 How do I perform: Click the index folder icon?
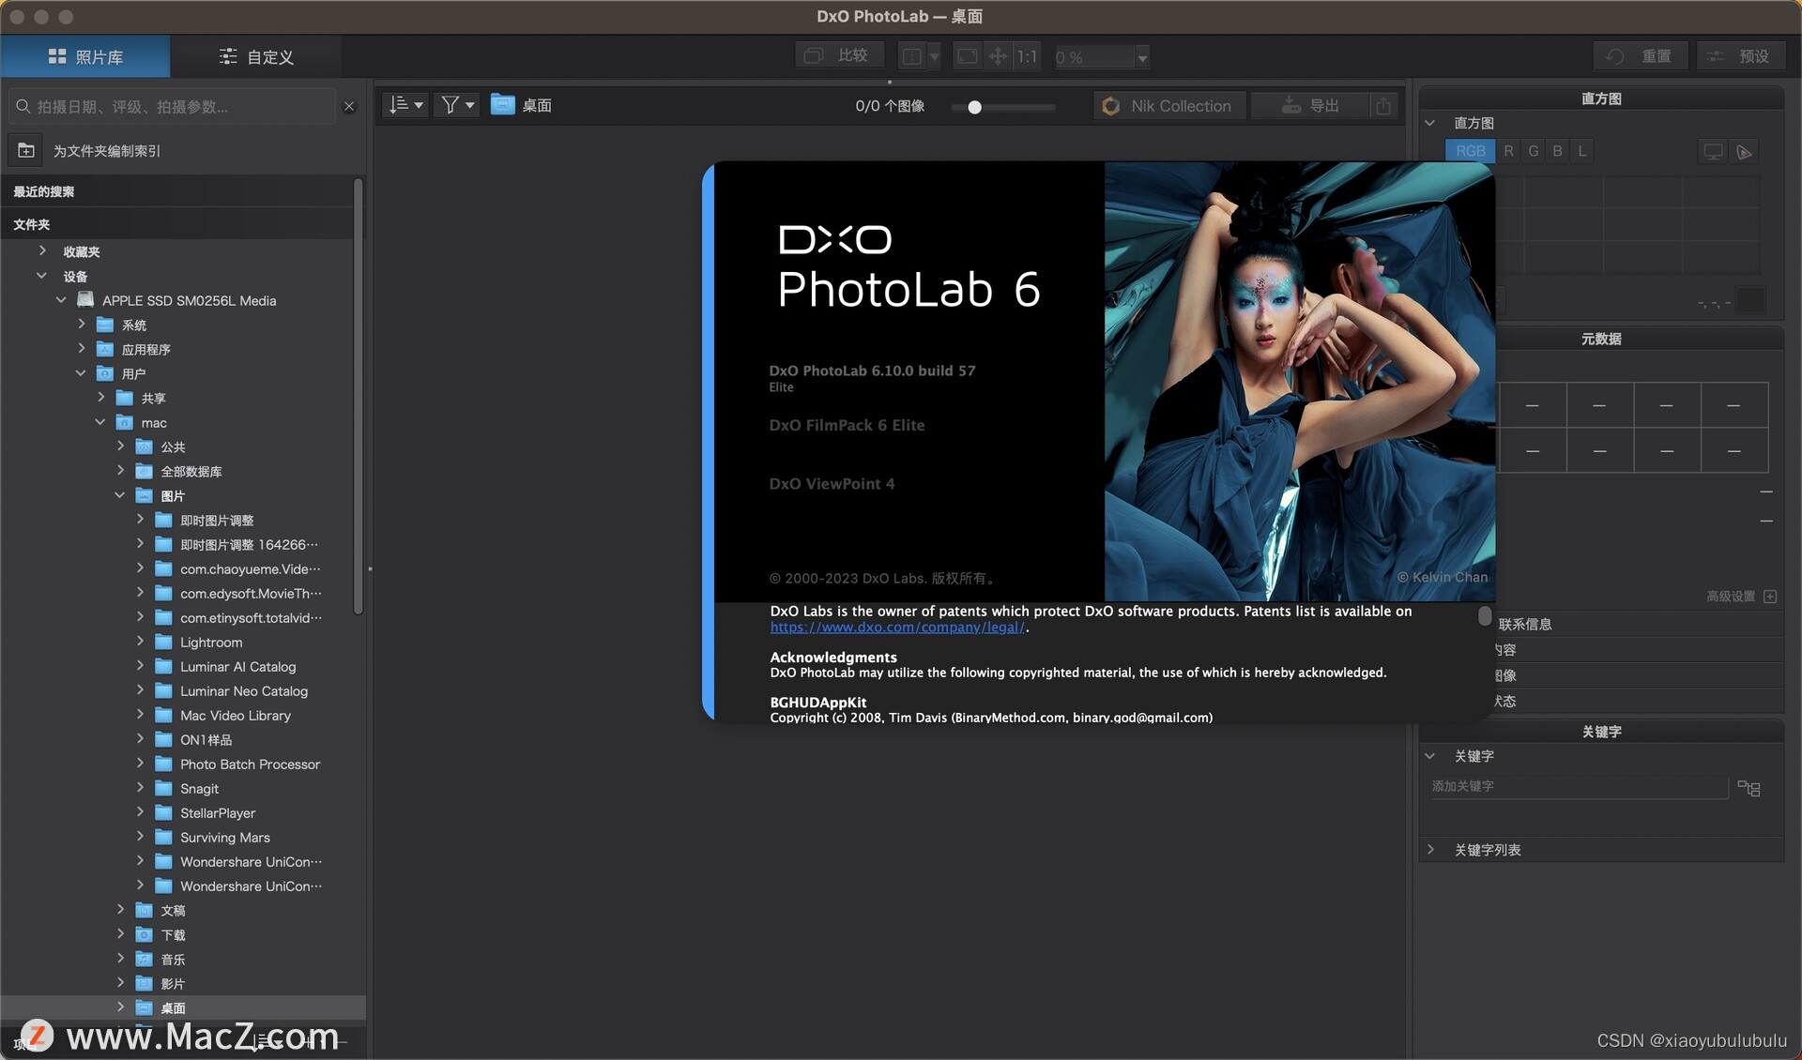point(26,150)
